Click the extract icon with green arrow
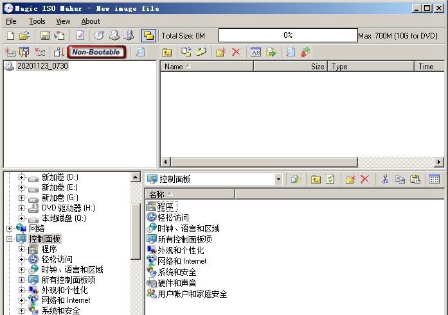448x315 pixels. tap(271, 52)
